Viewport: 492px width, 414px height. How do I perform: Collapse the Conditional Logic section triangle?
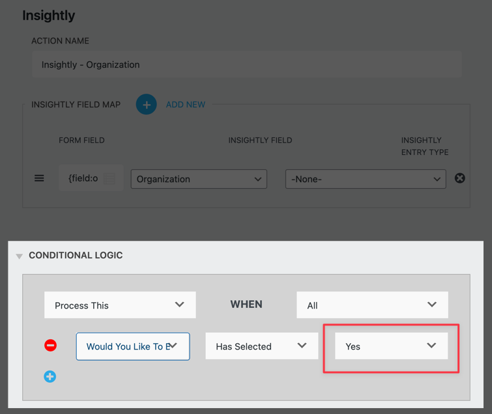[19, 256]
